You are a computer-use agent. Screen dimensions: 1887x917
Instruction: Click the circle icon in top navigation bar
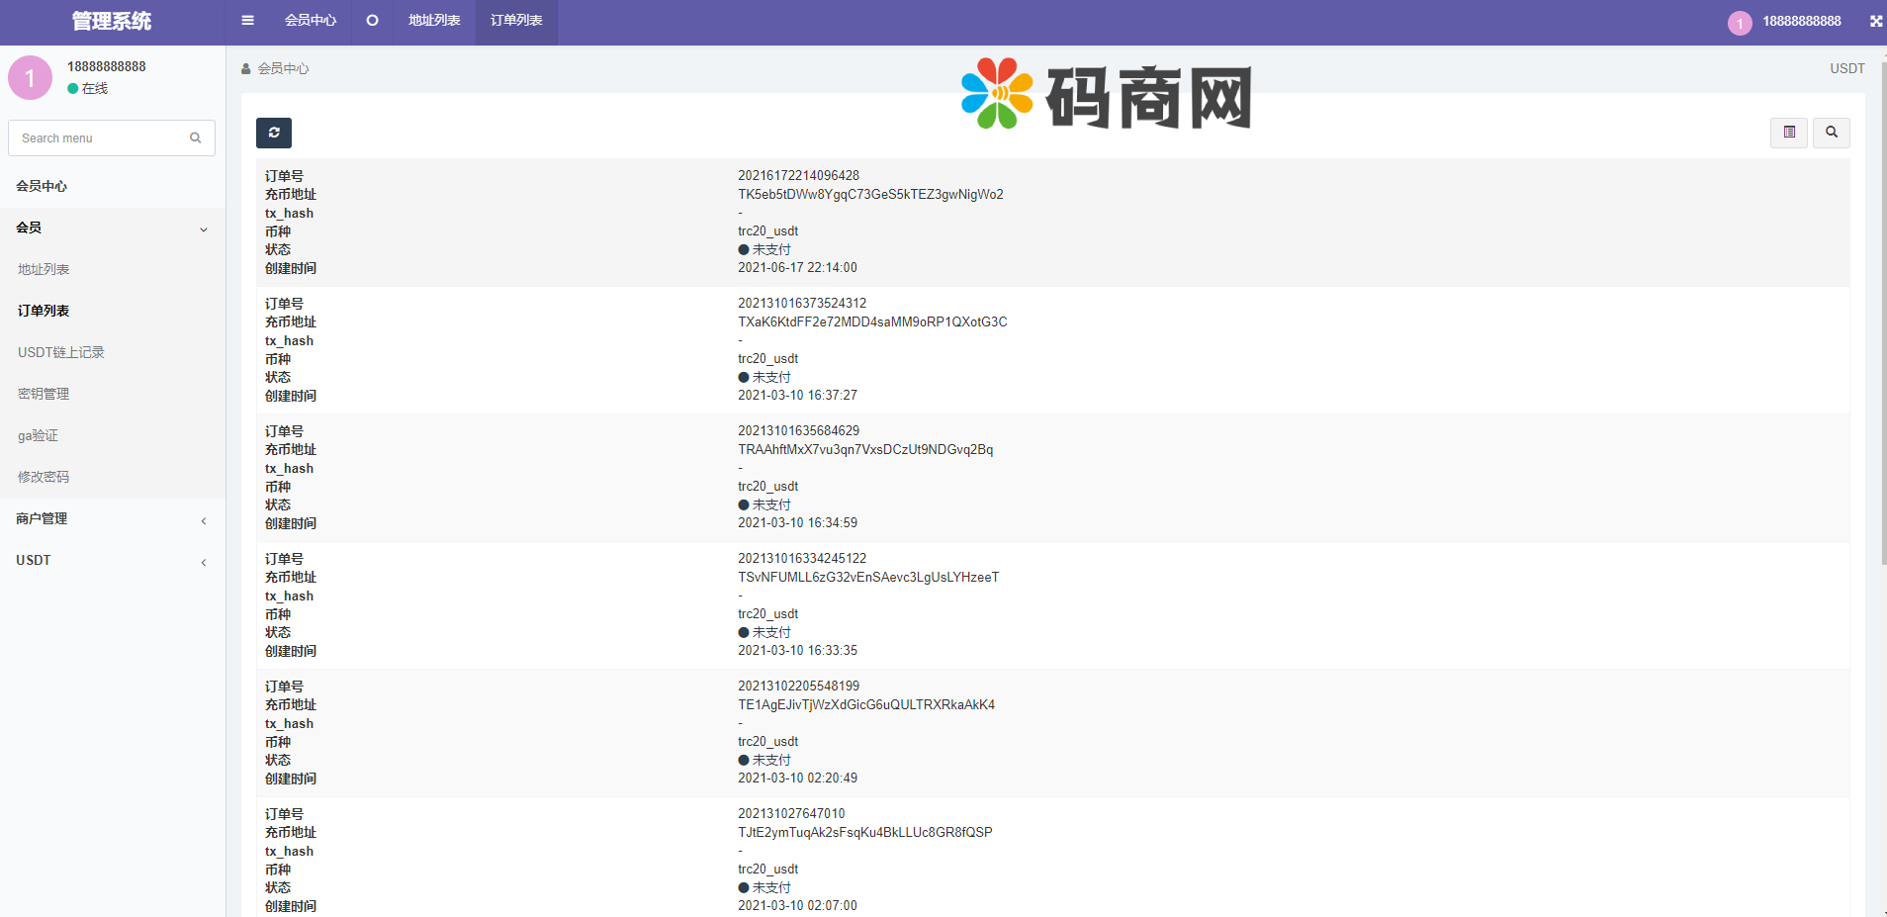[372, 21]
